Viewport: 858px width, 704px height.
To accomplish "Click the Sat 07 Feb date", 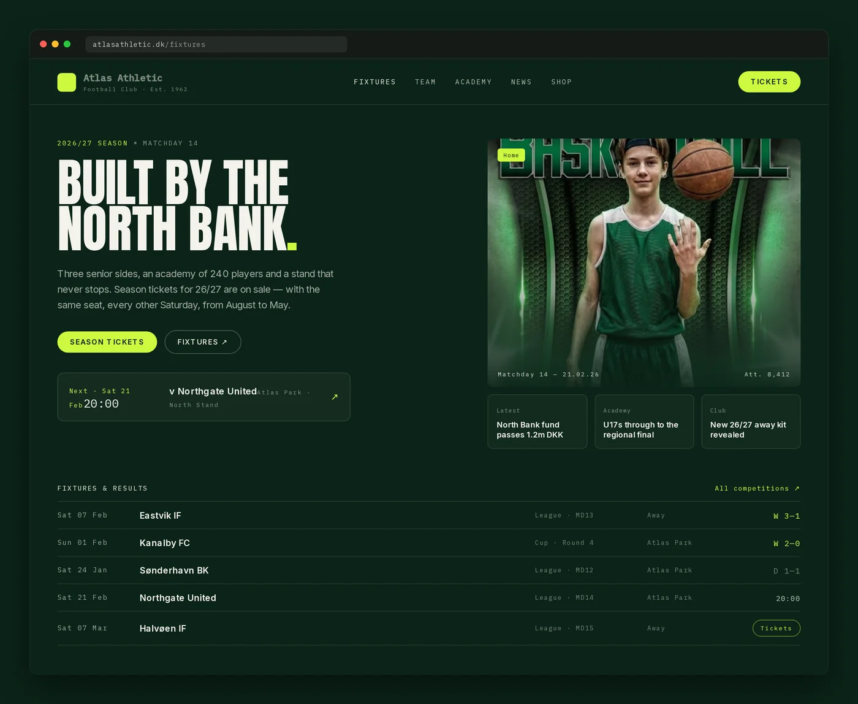I will 83,515.
